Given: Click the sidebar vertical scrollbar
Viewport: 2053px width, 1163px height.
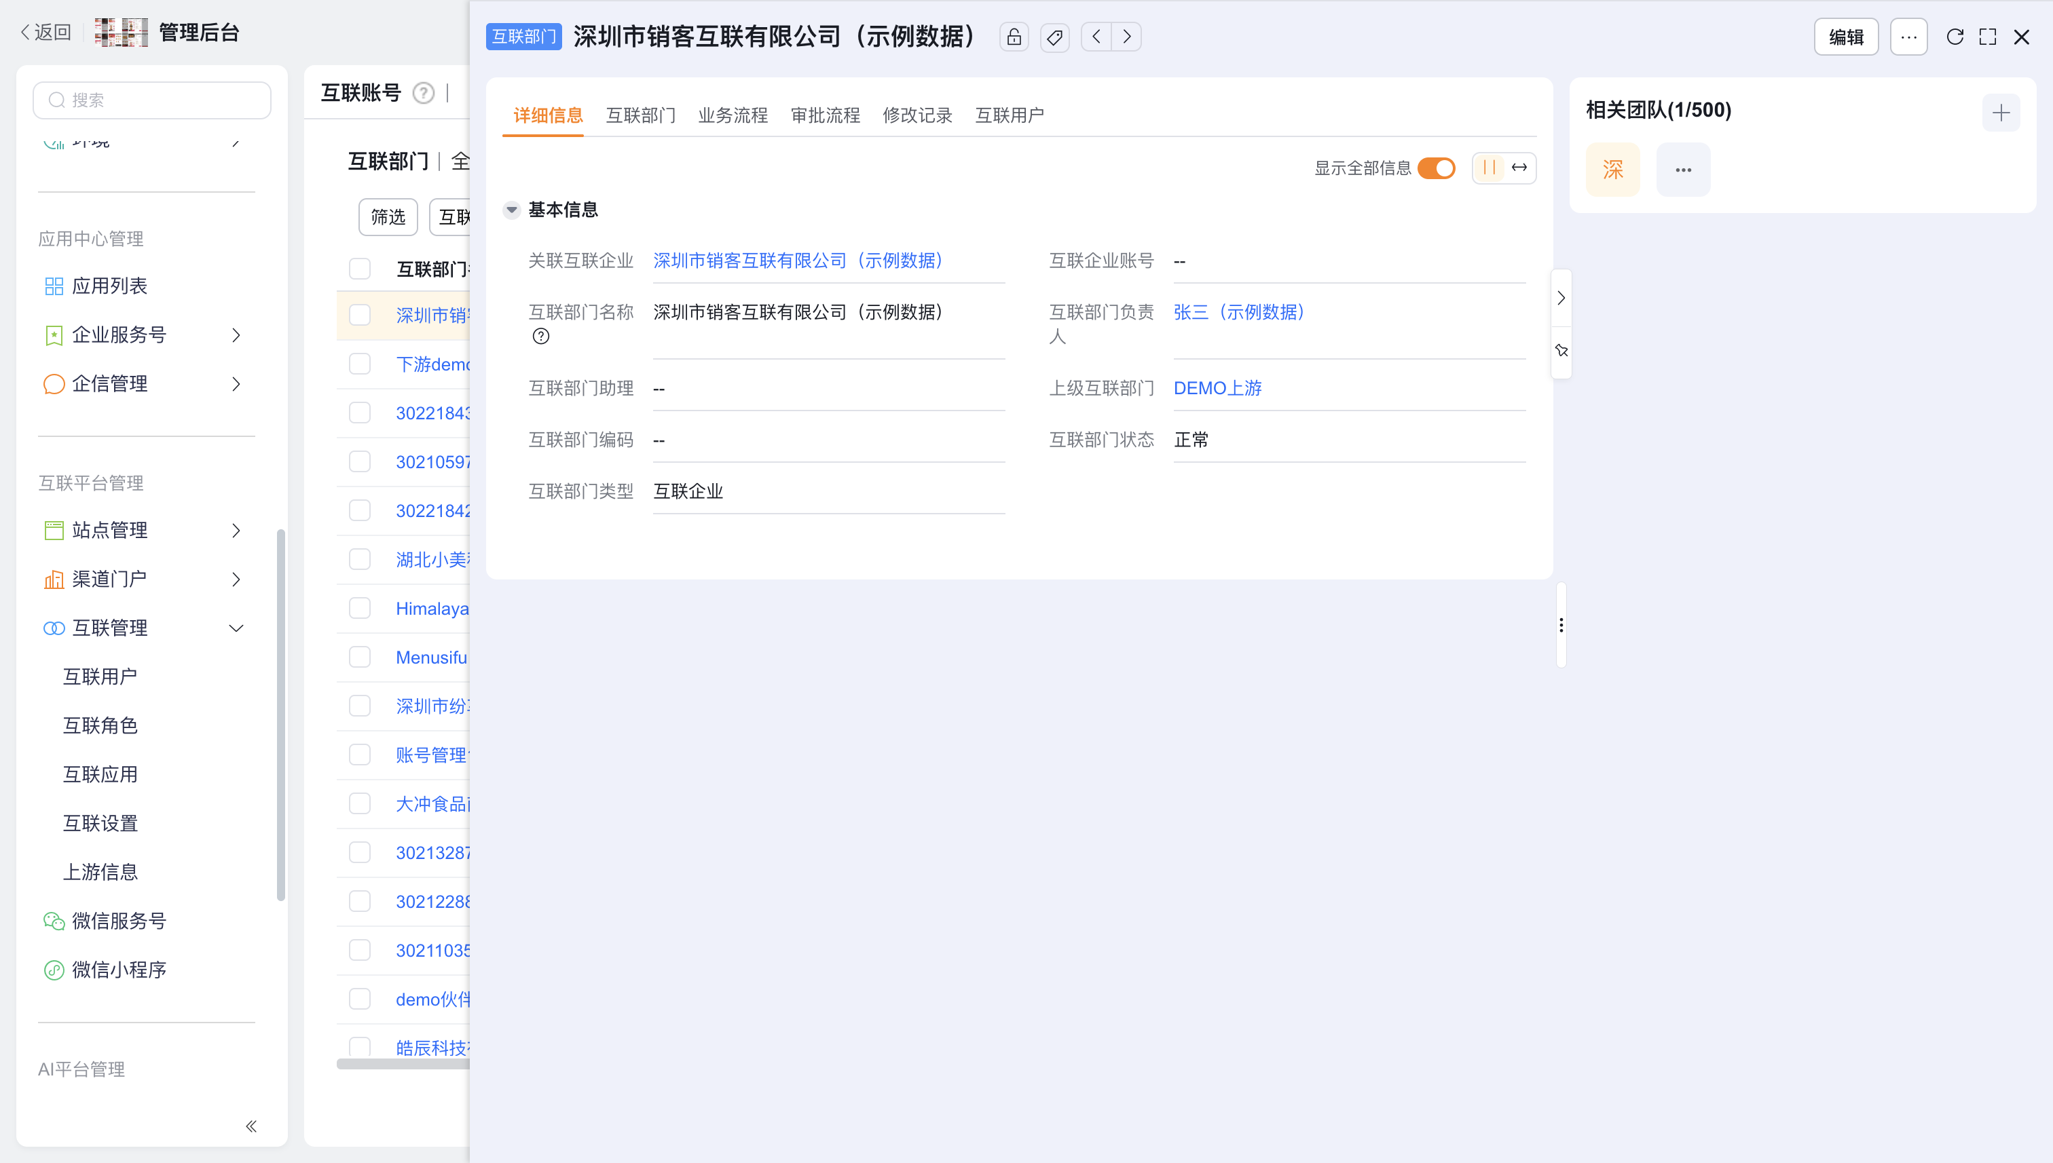Looking at the screenshot, I should [280, 715].
